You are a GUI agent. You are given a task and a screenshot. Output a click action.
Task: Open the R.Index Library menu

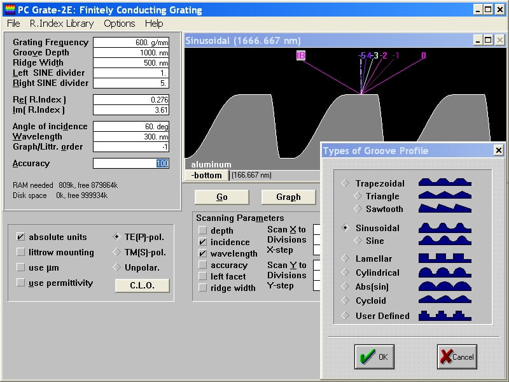[62, 24]
